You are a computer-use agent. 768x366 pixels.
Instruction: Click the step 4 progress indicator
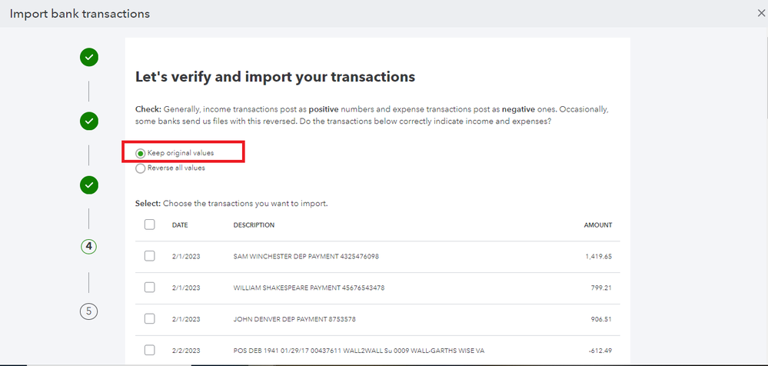pos(89,246)
